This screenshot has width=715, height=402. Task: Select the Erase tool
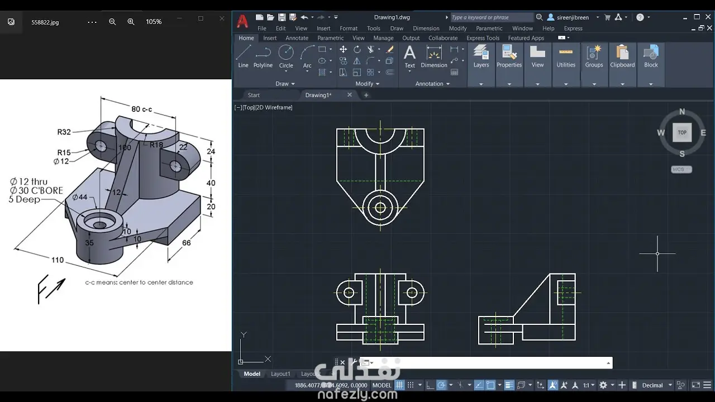[x=390, y=50]
